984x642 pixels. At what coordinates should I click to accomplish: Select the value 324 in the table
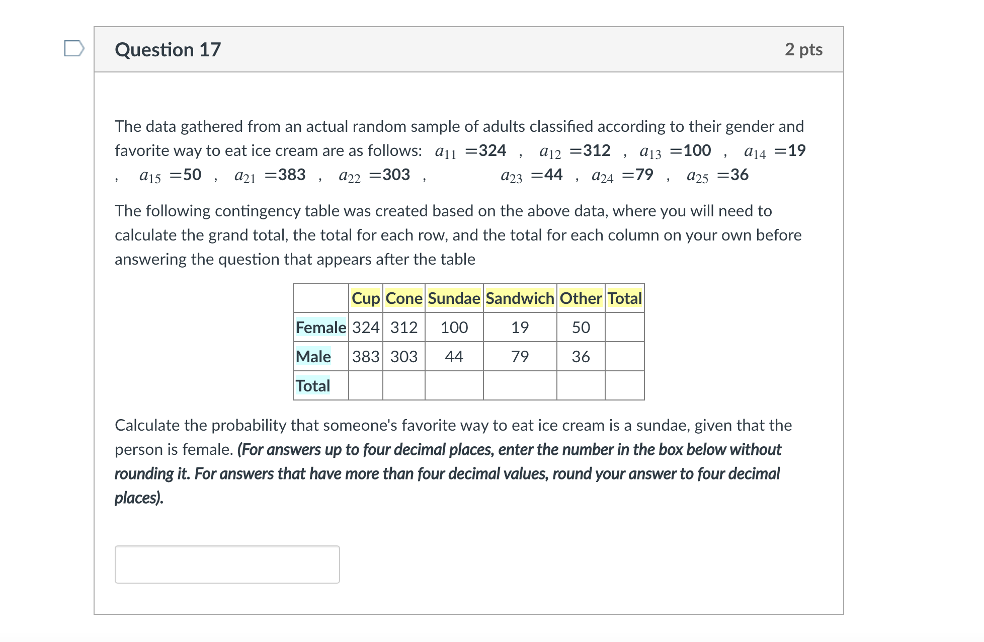366,327
